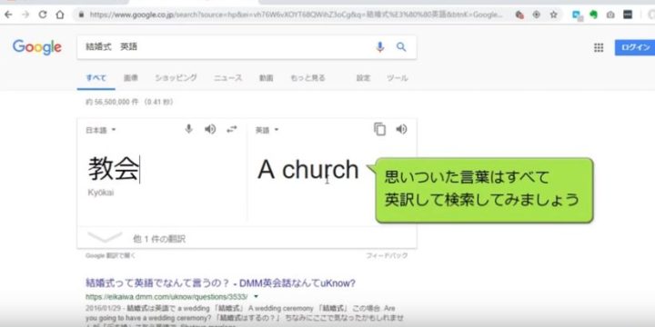Switch to 動画 tab
The image size is (655, 327).
(266, 78)
